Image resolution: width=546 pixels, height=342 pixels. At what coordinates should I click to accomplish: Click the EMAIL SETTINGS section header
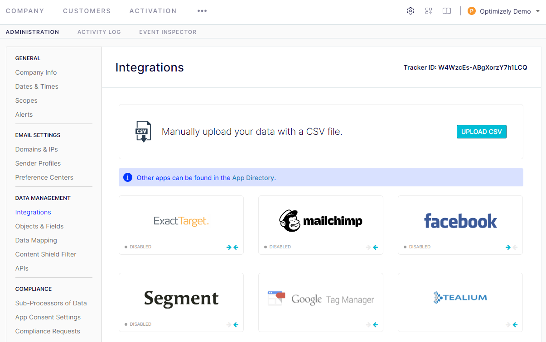[x=38, y=135]
